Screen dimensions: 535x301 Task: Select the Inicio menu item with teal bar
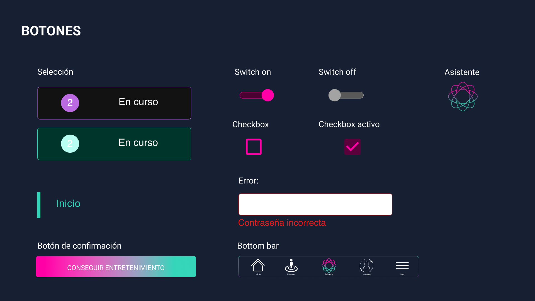click(68, 204)
